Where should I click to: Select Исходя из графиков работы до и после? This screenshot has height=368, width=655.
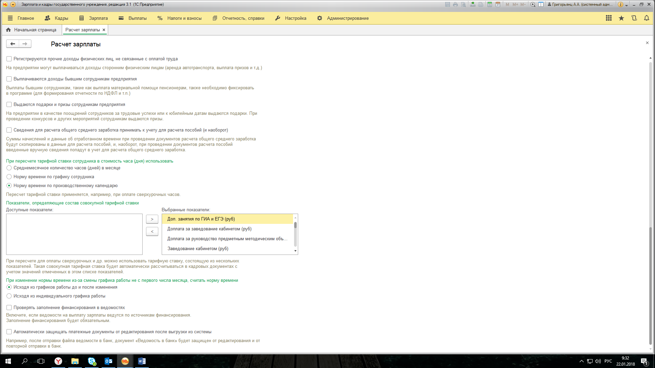pos(9,287)
